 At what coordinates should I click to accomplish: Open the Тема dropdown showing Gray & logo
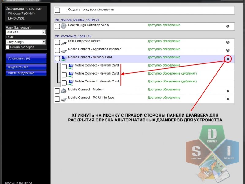(x=26, y=42)
